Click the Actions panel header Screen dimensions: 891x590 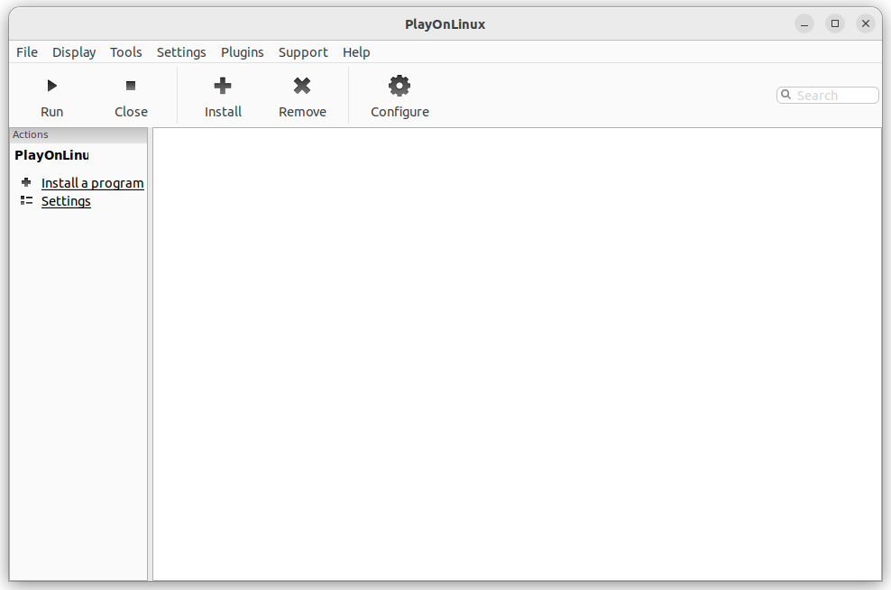[x=78, y=134]
